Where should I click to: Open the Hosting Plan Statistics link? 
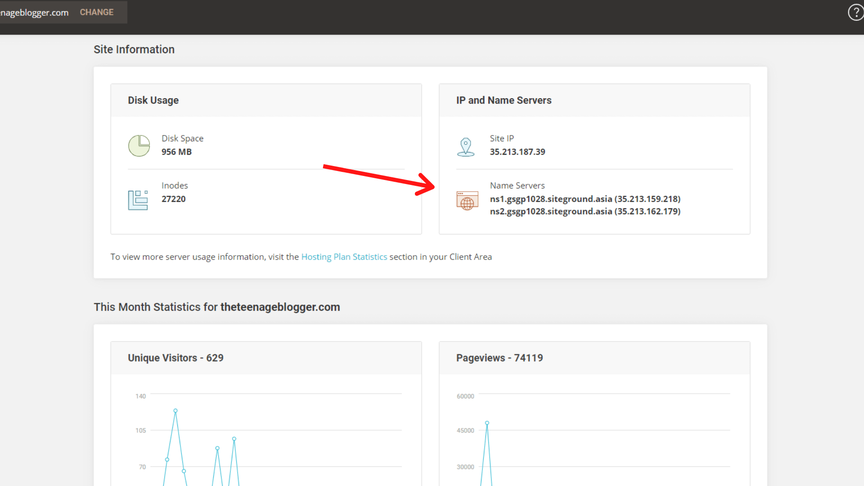(x=344, y=256)
